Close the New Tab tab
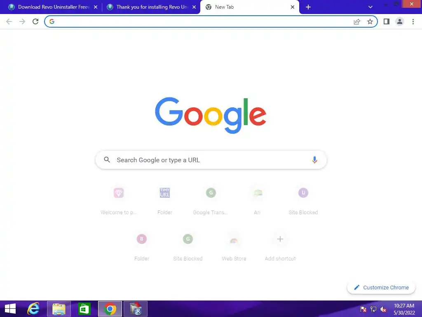 (293, 7)
